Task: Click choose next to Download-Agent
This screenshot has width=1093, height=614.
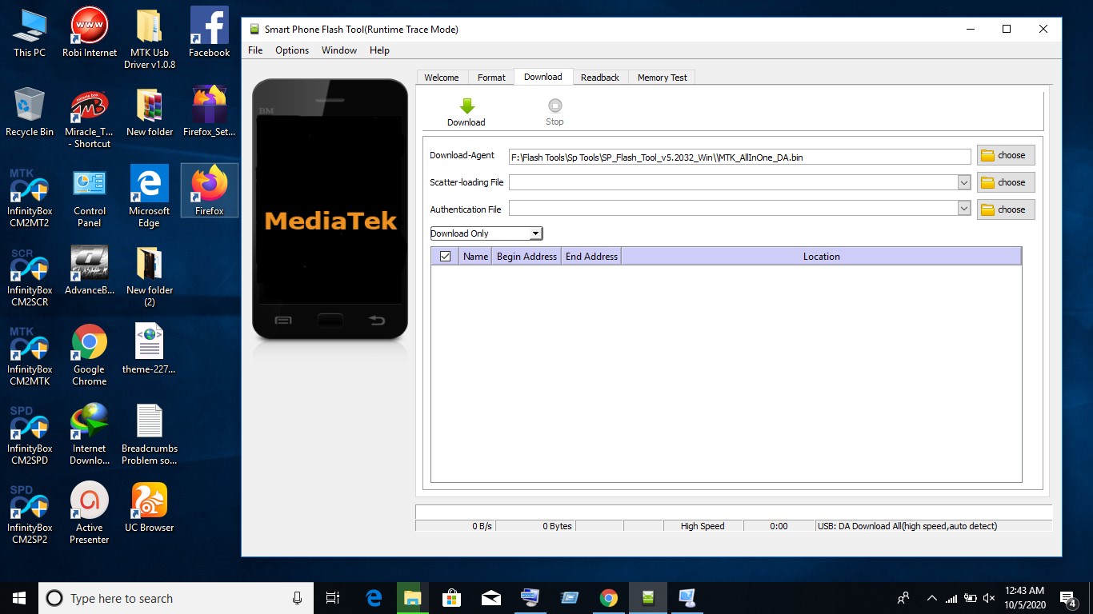Action: point(1005,155)
